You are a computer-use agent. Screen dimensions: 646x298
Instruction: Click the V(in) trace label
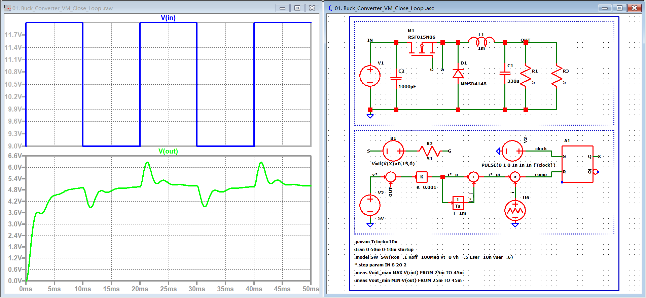click(168, 18)
